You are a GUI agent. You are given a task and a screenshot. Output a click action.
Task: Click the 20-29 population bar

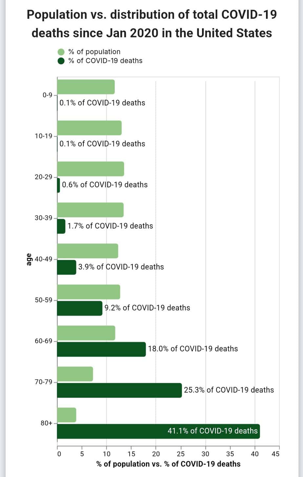[x=91, y=169]
